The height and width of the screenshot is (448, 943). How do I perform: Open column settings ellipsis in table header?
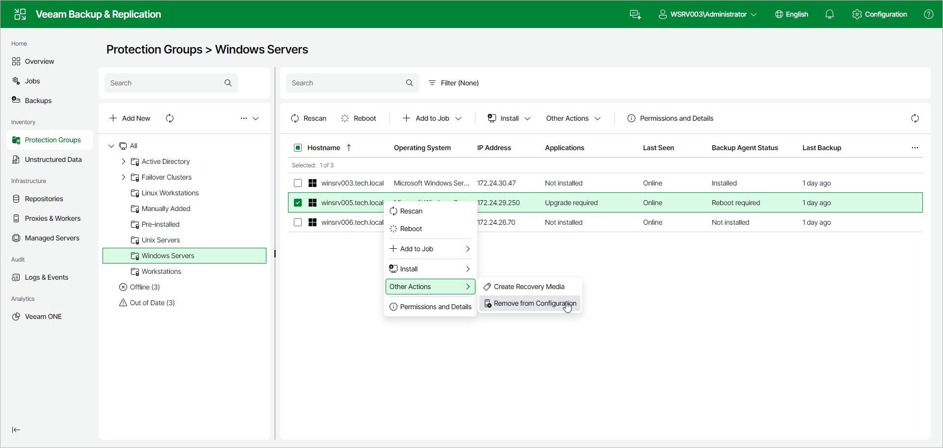click(915, 148)
